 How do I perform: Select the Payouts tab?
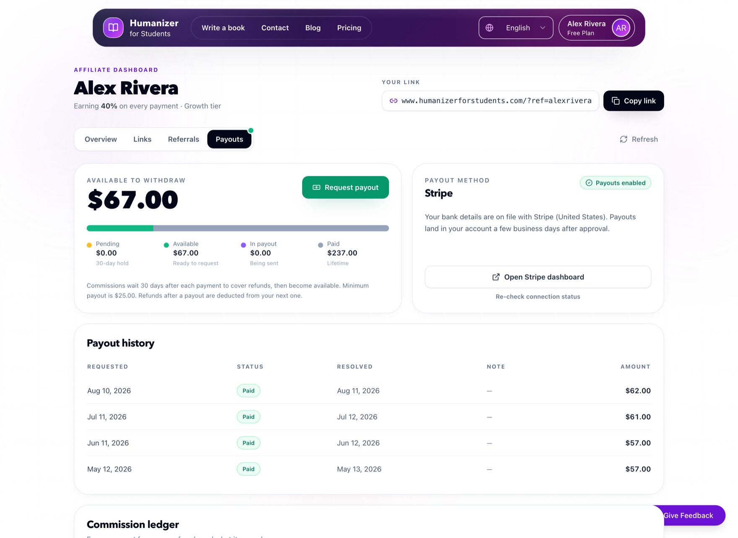229,139
